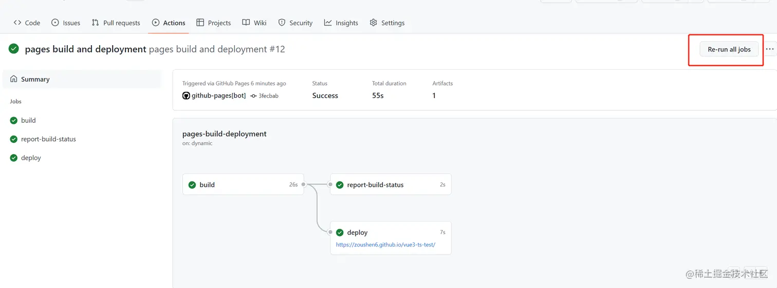Open the Issues tab
Image resolution: width=777 pixels, height=288 pixels.
pos(66,23)
